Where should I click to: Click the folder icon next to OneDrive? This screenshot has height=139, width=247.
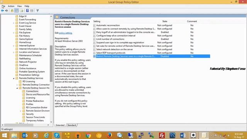[17, 65]
